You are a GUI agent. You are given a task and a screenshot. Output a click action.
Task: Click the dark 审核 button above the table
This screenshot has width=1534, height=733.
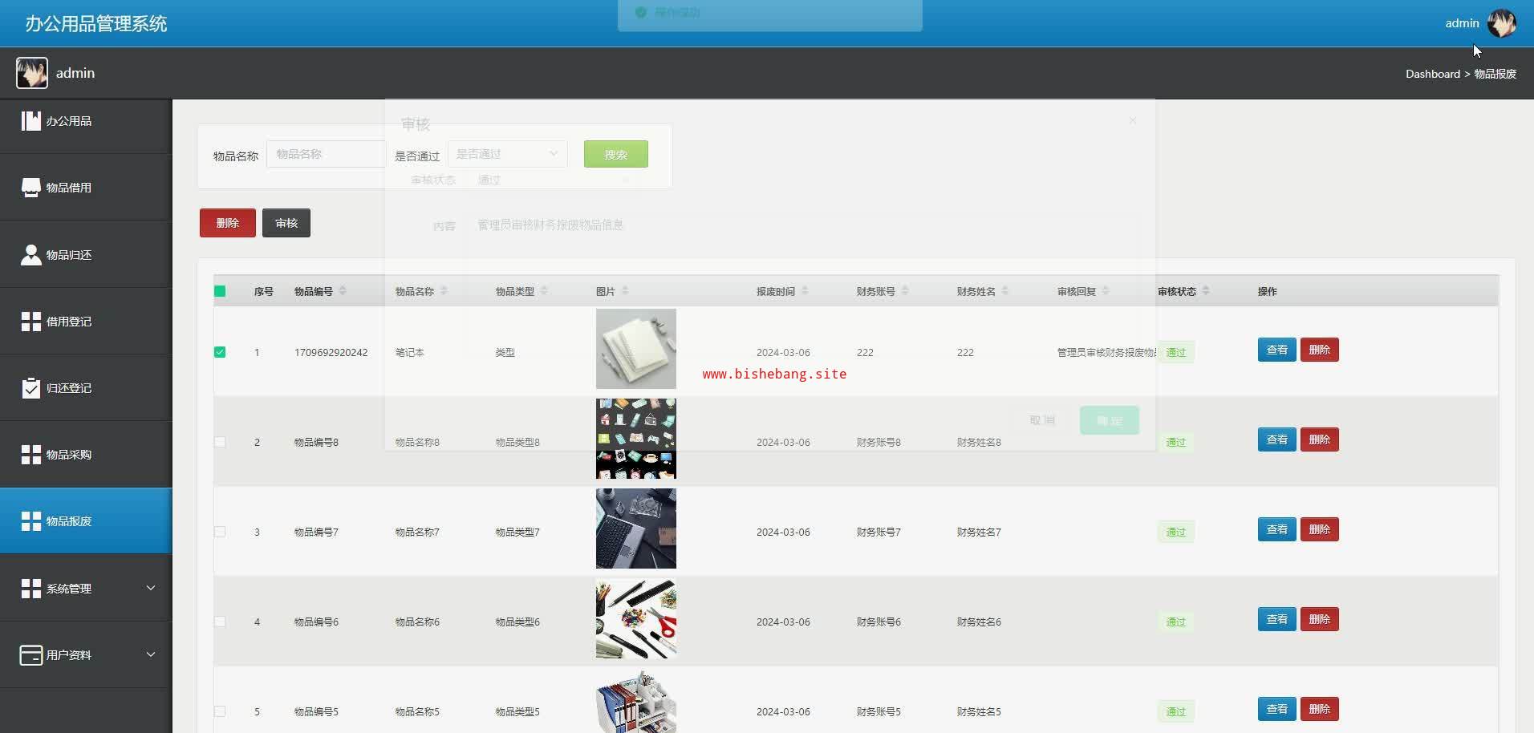(x=286, y=223)
